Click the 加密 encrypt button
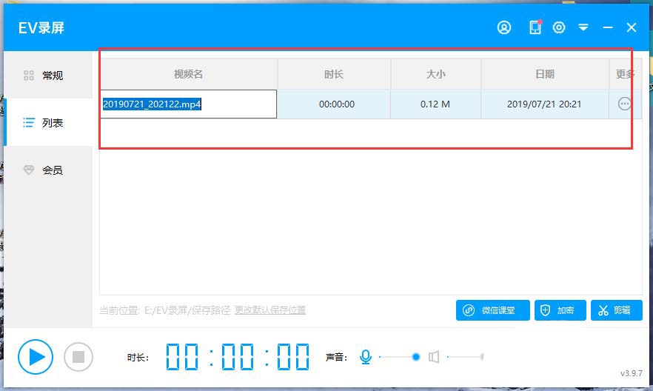The width and height of the screenshot is (653, 391). click(559, 310)
